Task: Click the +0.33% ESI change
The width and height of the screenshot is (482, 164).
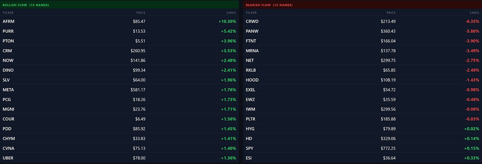Action: (471, 158)
